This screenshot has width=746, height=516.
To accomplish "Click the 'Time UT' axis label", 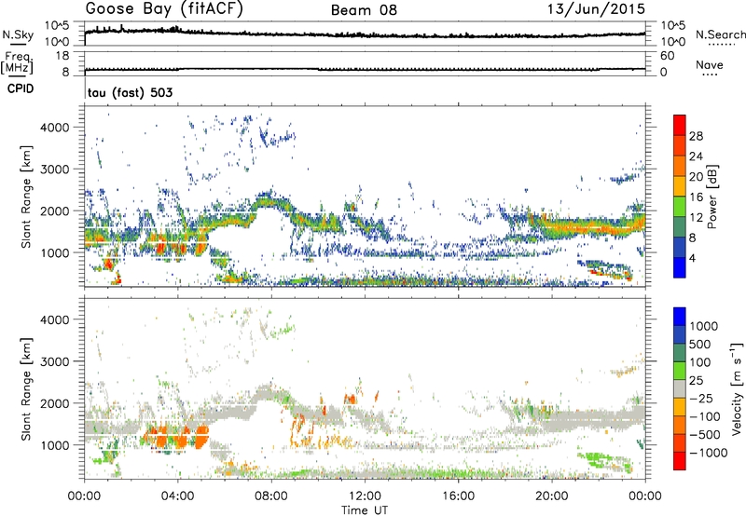I will [365, 510].
